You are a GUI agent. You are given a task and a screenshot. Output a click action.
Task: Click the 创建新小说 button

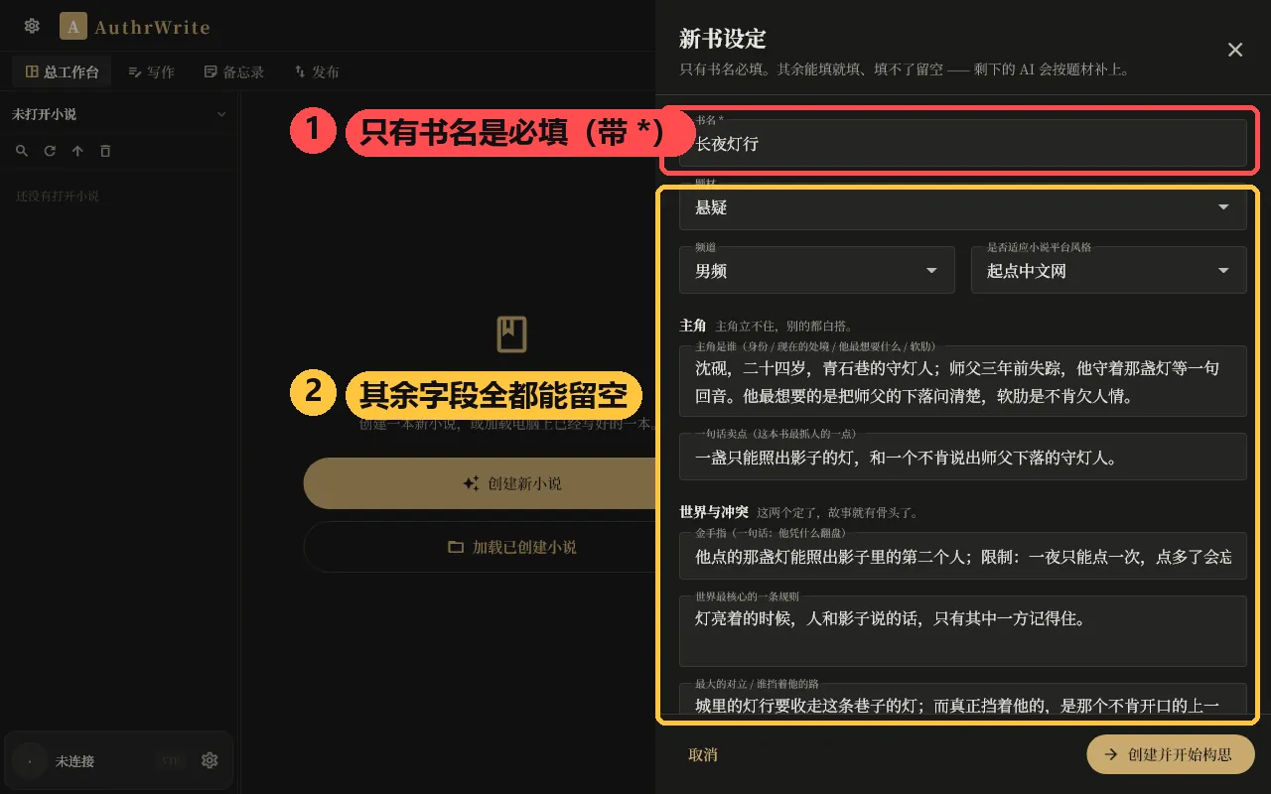tap(480, 483)
